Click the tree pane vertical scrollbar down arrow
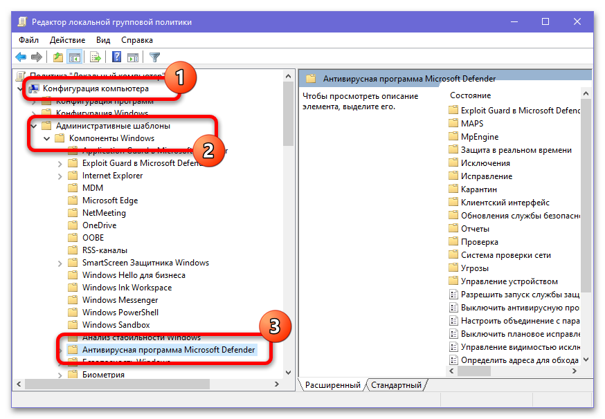This screenshot has width=605, height=419. (x=288, y=373)
